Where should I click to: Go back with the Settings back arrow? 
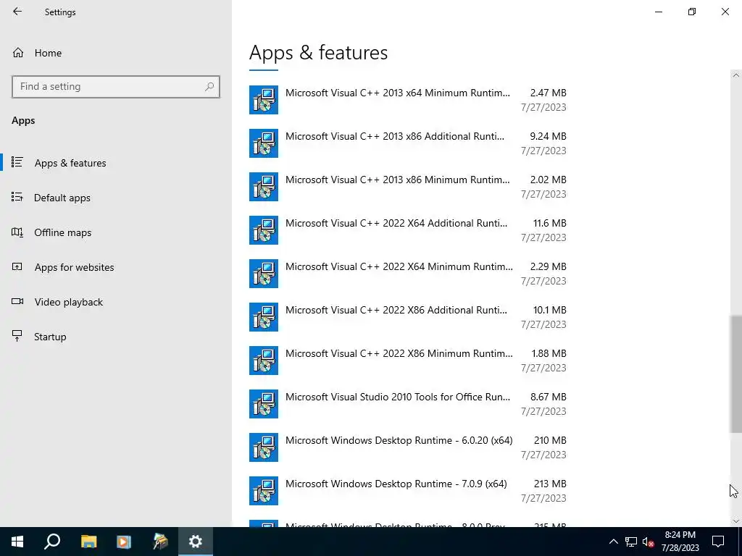[17, 12]
